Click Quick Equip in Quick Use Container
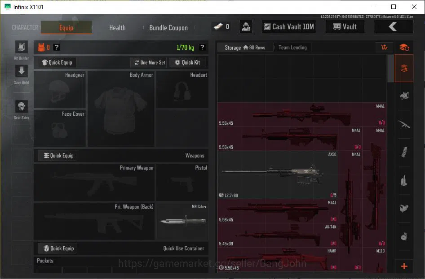 57,248
